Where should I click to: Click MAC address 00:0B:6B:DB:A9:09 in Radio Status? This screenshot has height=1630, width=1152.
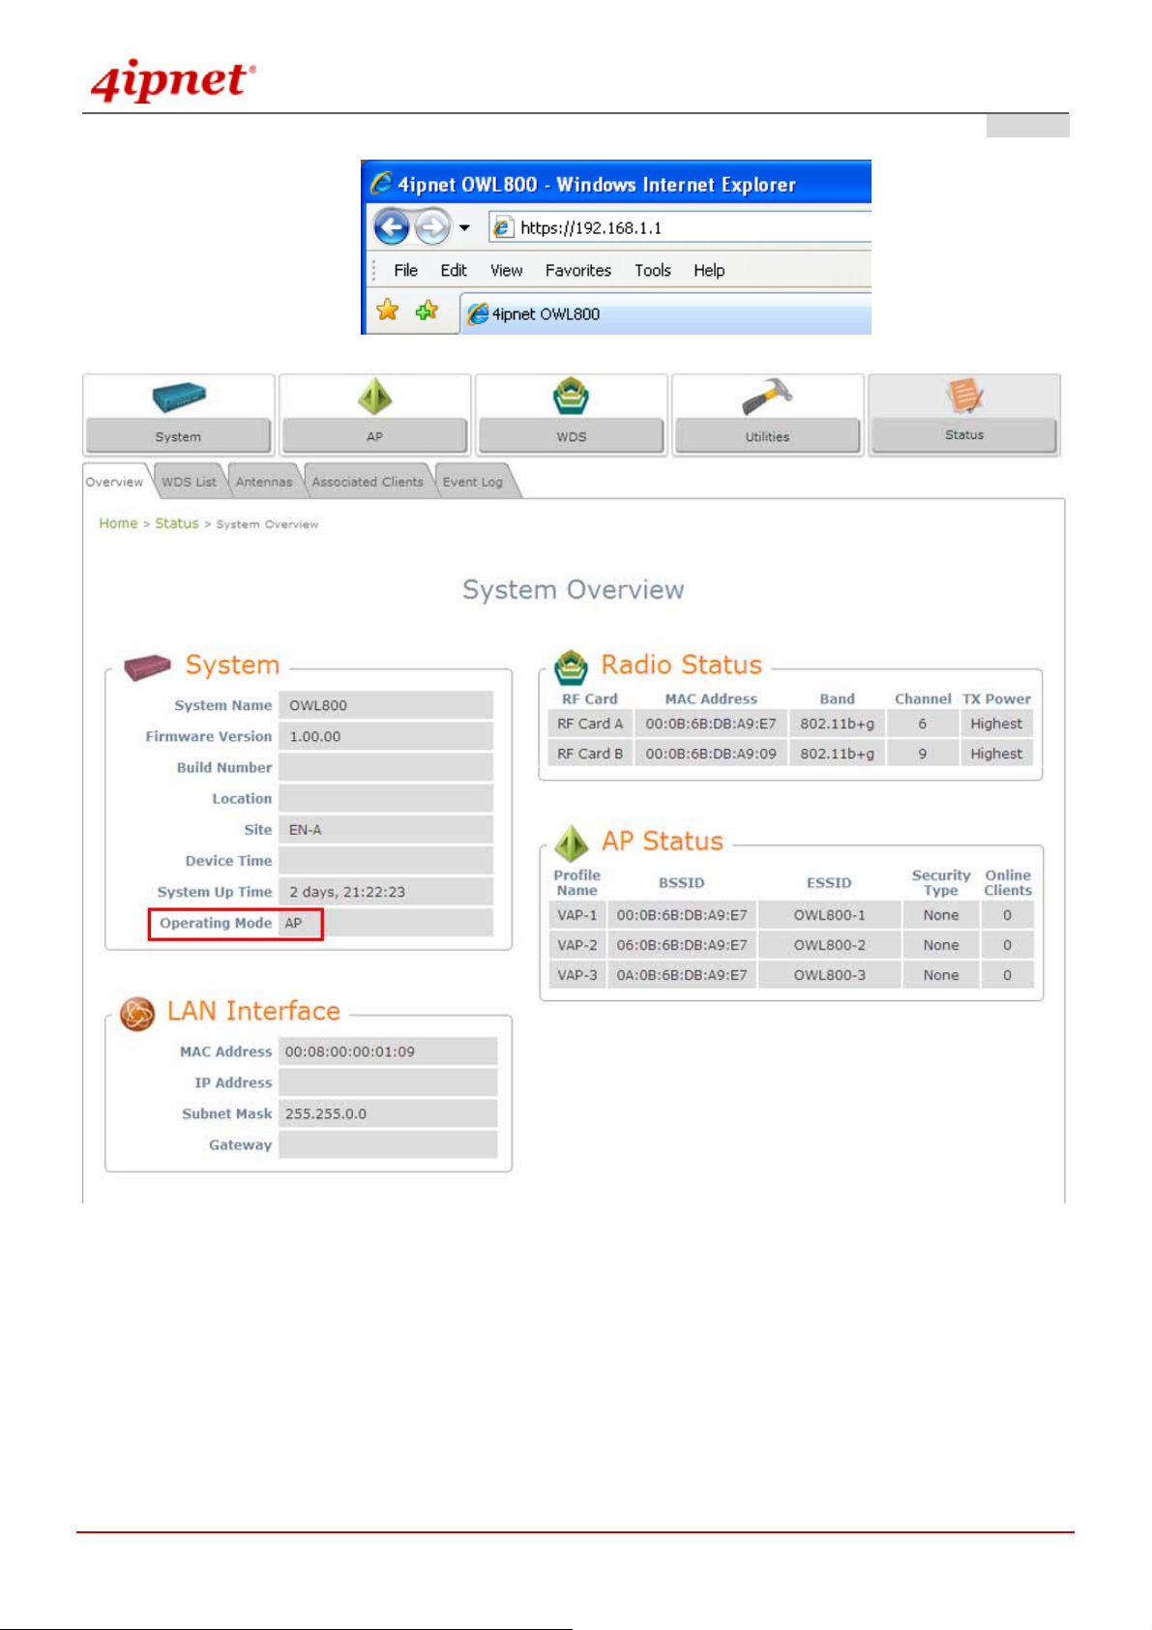(x=711, y=754)
